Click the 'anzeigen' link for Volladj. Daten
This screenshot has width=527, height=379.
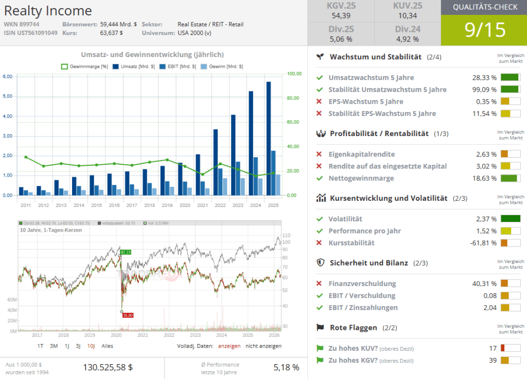click(229, 346)
